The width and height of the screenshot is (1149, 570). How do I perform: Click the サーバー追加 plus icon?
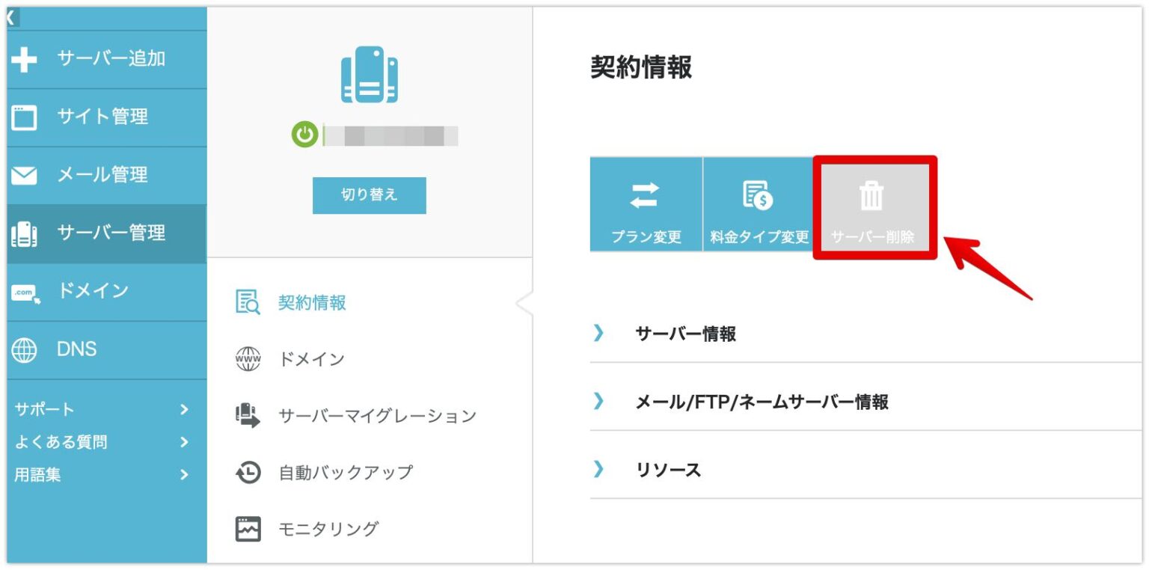[23, 59]
